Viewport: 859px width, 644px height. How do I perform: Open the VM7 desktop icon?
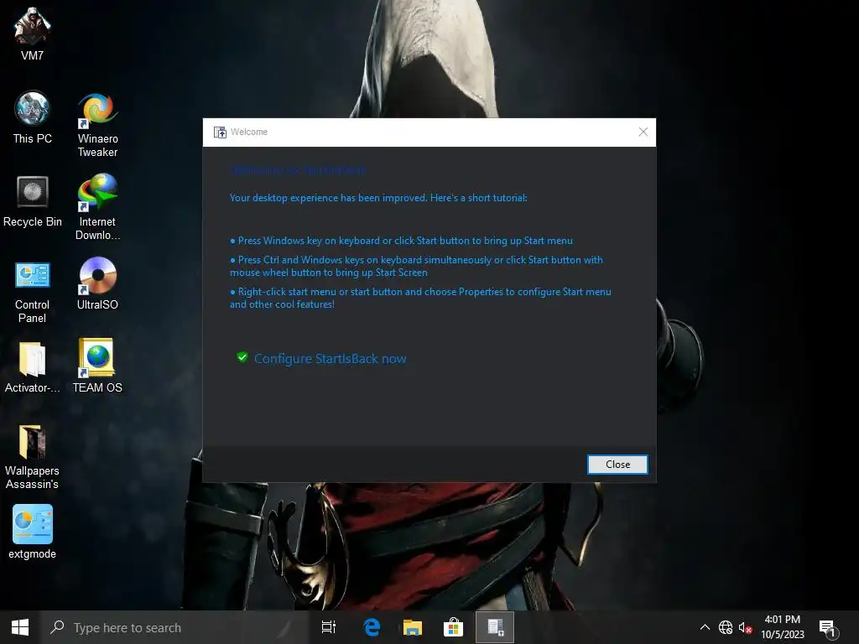click(x=33, y=34)
